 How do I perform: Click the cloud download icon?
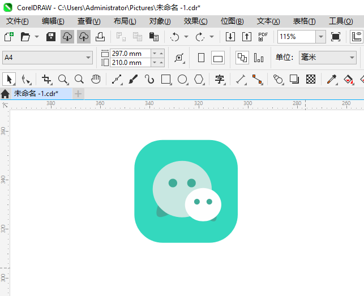[67, 37]
